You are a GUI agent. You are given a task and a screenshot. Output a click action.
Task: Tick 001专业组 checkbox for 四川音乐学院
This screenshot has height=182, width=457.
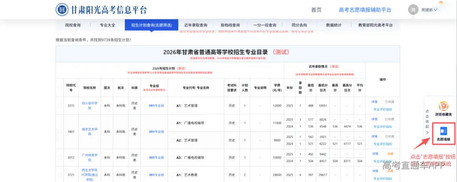(146, 106)
